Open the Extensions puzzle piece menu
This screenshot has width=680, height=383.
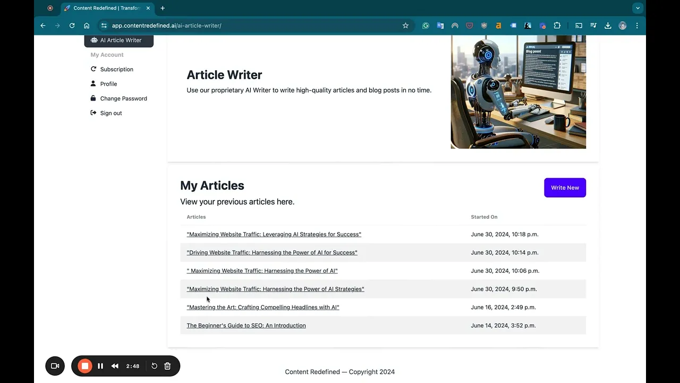557,26
